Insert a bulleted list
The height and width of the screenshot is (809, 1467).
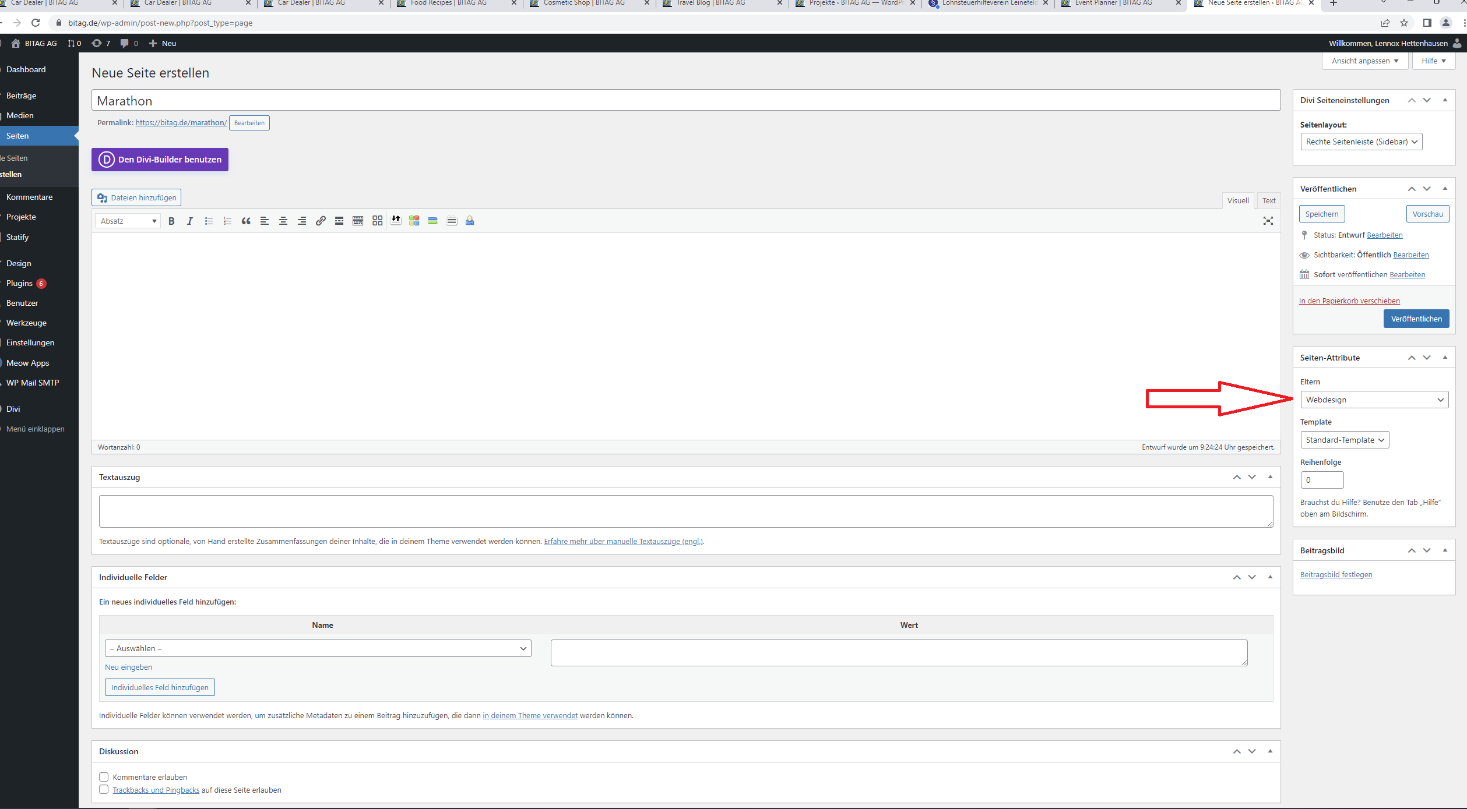[209, 221]
